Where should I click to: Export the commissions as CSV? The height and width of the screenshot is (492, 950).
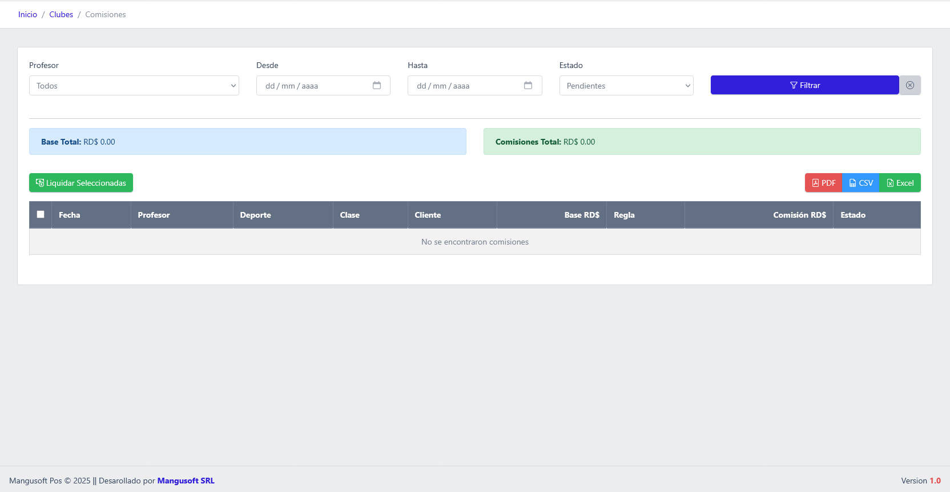click(861, 183)
